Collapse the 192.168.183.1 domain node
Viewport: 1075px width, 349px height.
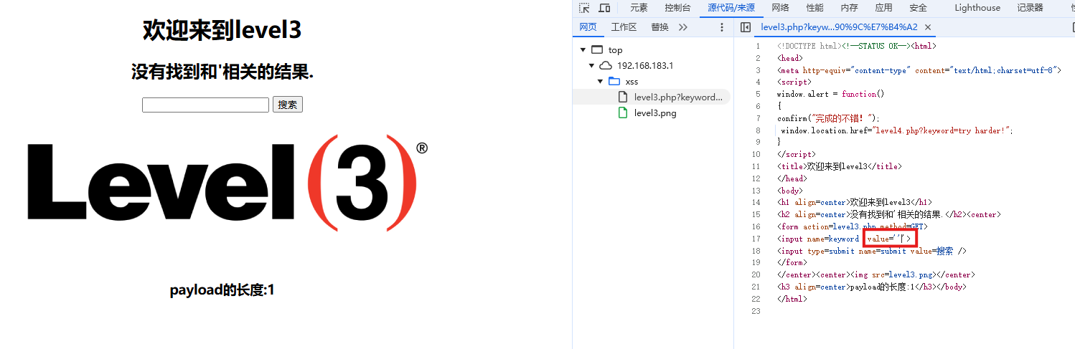point(591,65)
